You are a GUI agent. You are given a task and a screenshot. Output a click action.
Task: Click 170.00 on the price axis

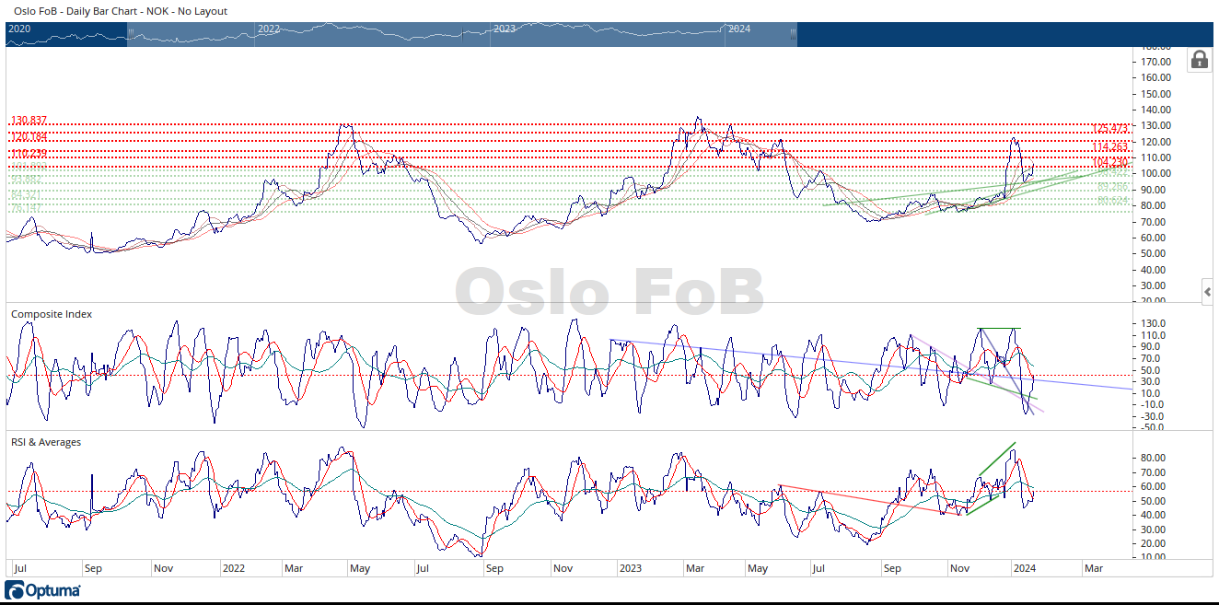(x=1154, y=62)
